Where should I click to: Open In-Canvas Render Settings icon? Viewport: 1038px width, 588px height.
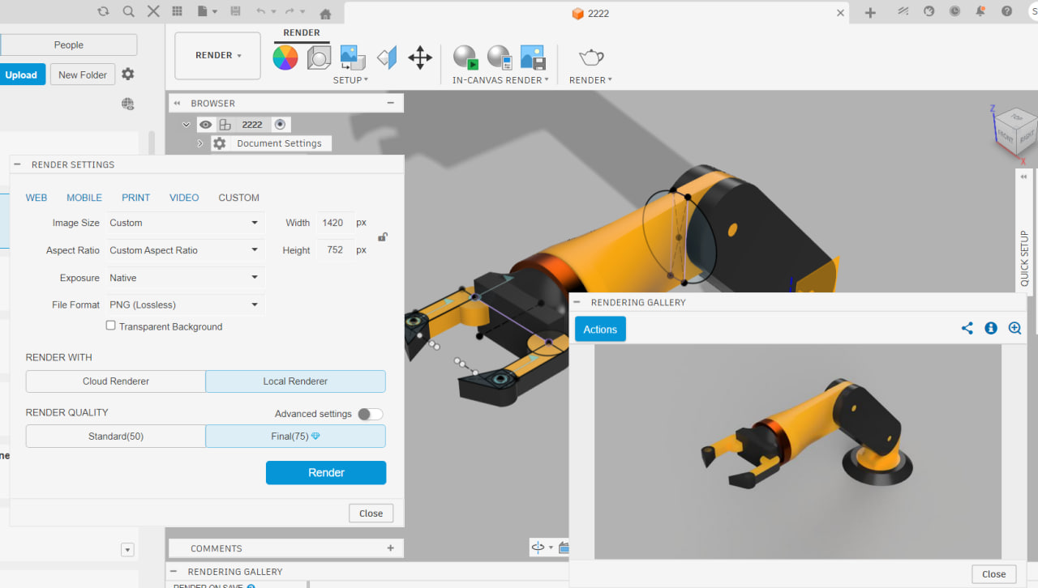[x=499, y=58]
